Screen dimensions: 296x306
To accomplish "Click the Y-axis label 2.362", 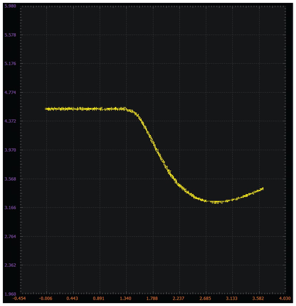I will [x=10, y=265].
